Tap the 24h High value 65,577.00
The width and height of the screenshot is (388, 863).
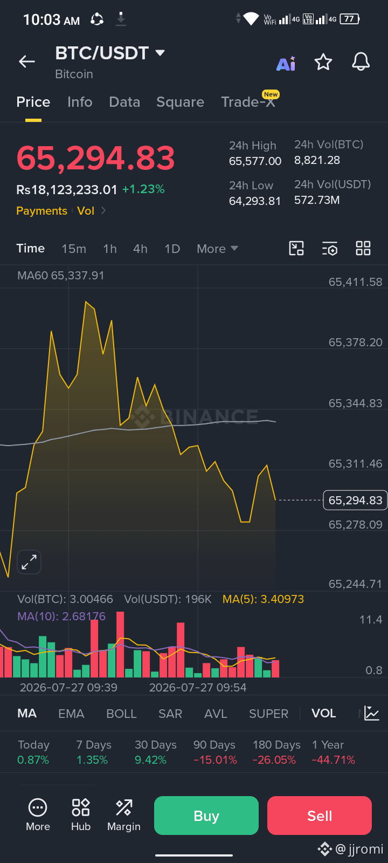(255, 161)
